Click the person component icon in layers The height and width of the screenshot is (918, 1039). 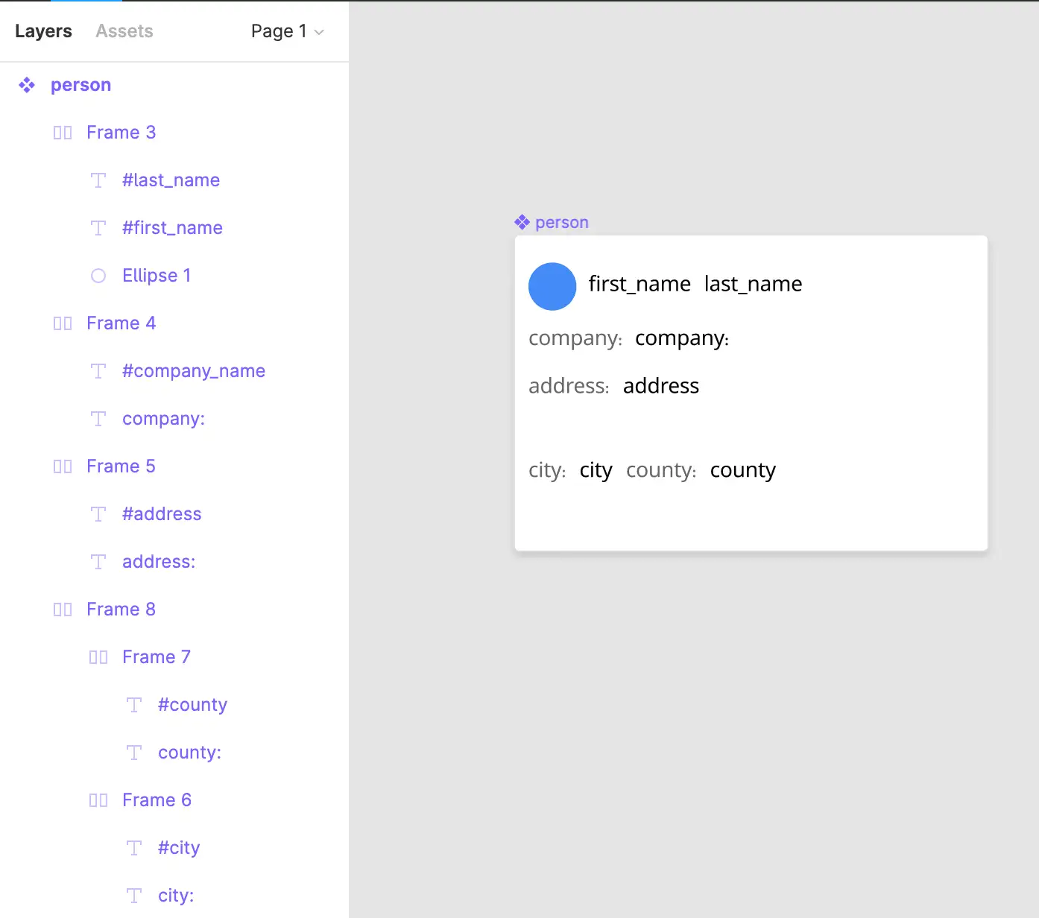(x=27, y=85)
